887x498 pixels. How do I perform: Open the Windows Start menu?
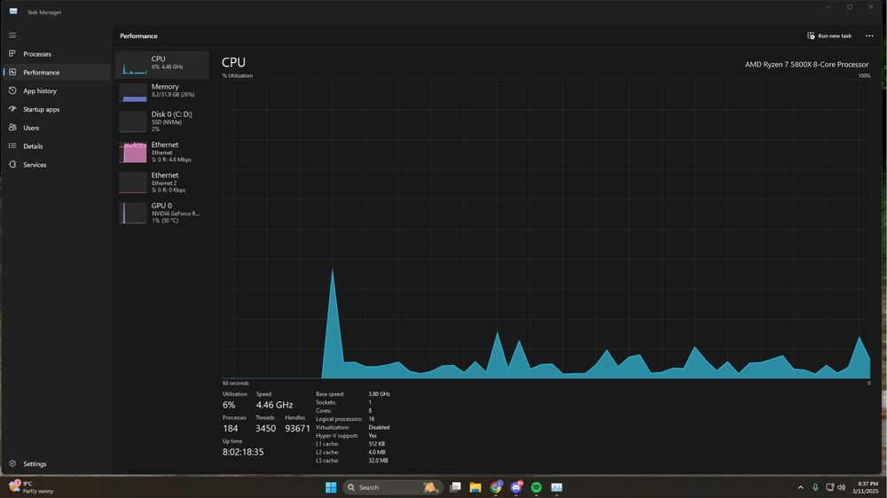click(331, 487)
